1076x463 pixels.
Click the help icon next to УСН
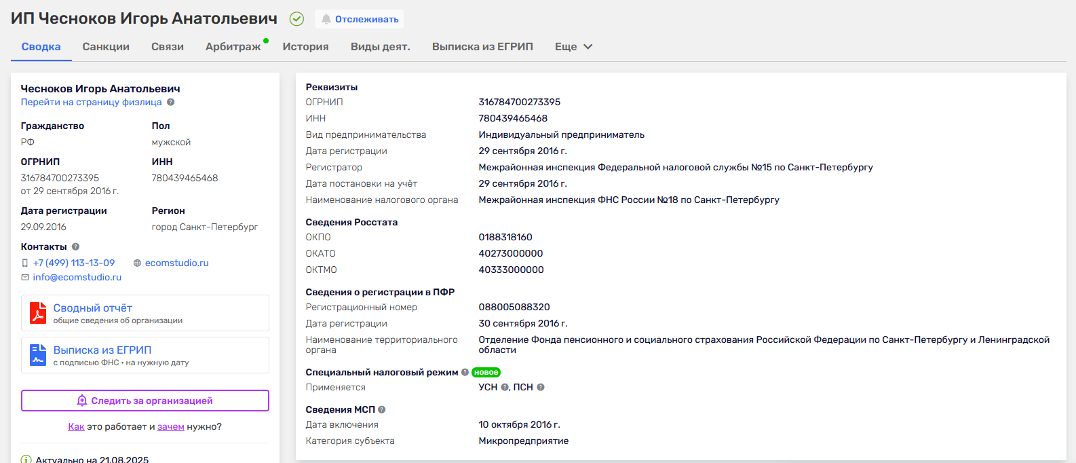(505, 388)
